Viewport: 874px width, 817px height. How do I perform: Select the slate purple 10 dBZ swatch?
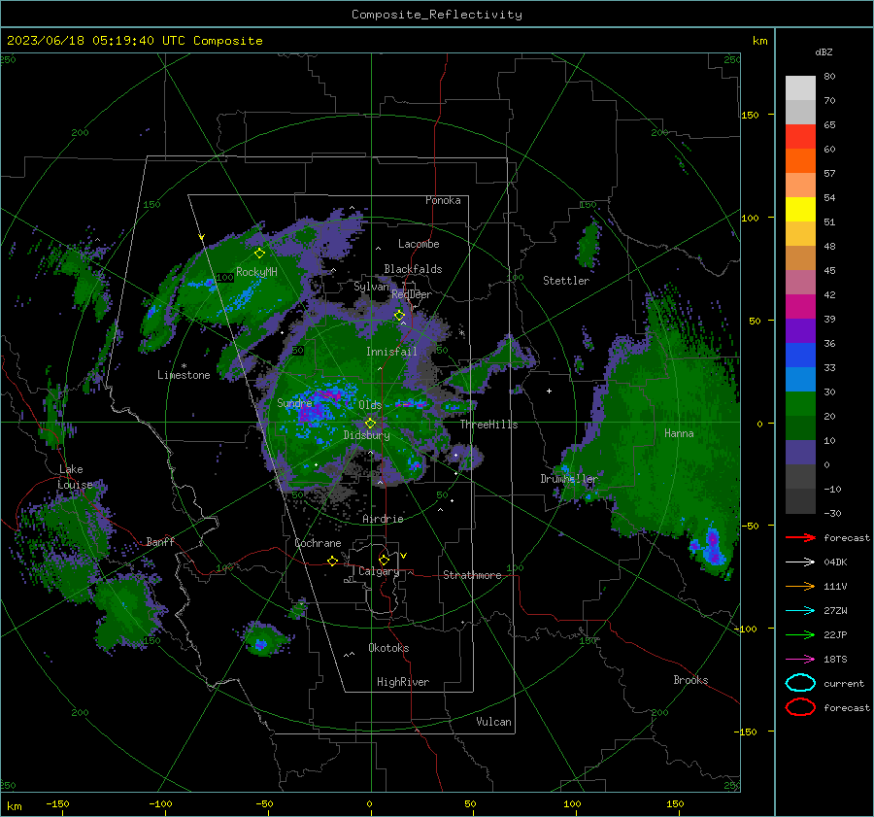coord(800,453)
